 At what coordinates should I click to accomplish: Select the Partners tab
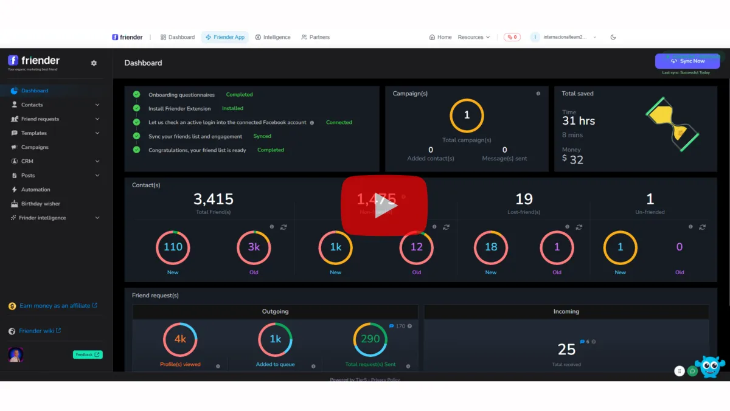click(315, 37)
